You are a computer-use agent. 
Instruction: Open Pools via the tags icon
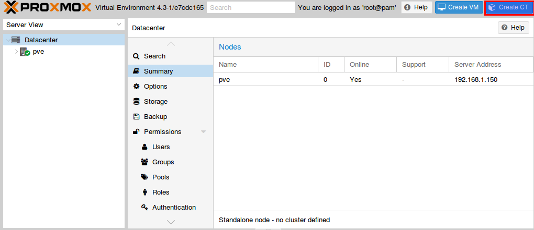click(x=144, y=177)
